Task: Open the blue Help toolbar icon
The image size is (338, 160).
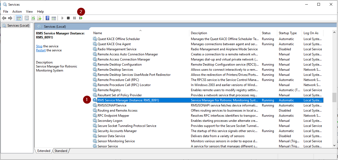Action: tap(47, 18)
